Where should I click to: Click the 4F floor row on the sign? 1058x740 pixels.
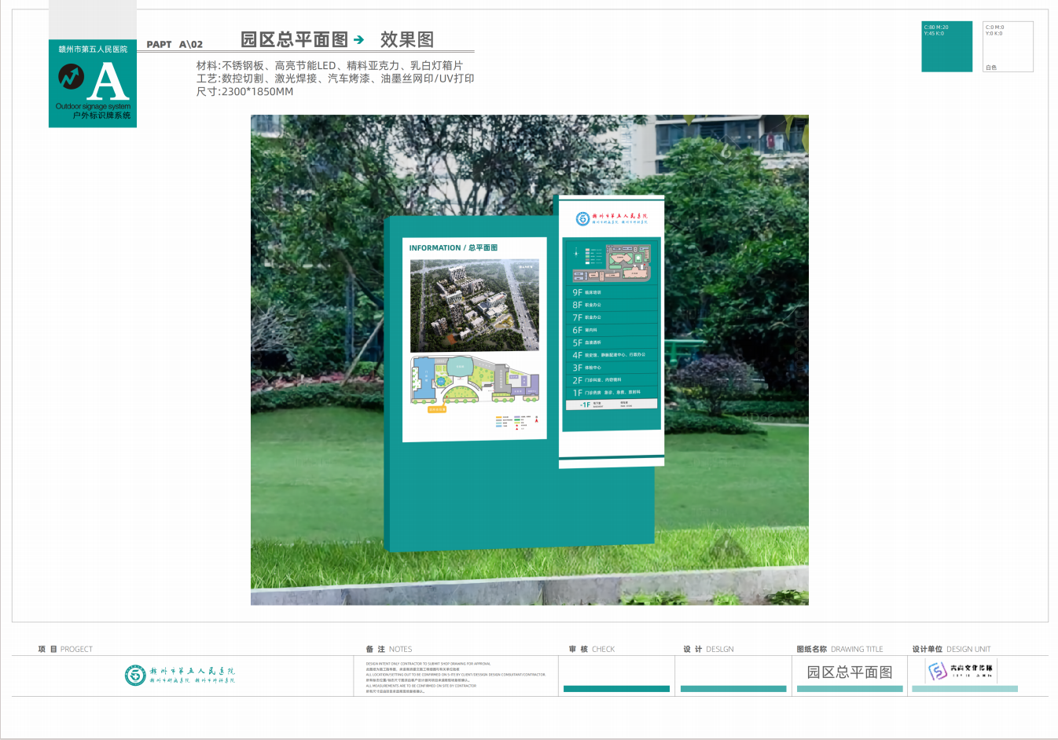613,355
